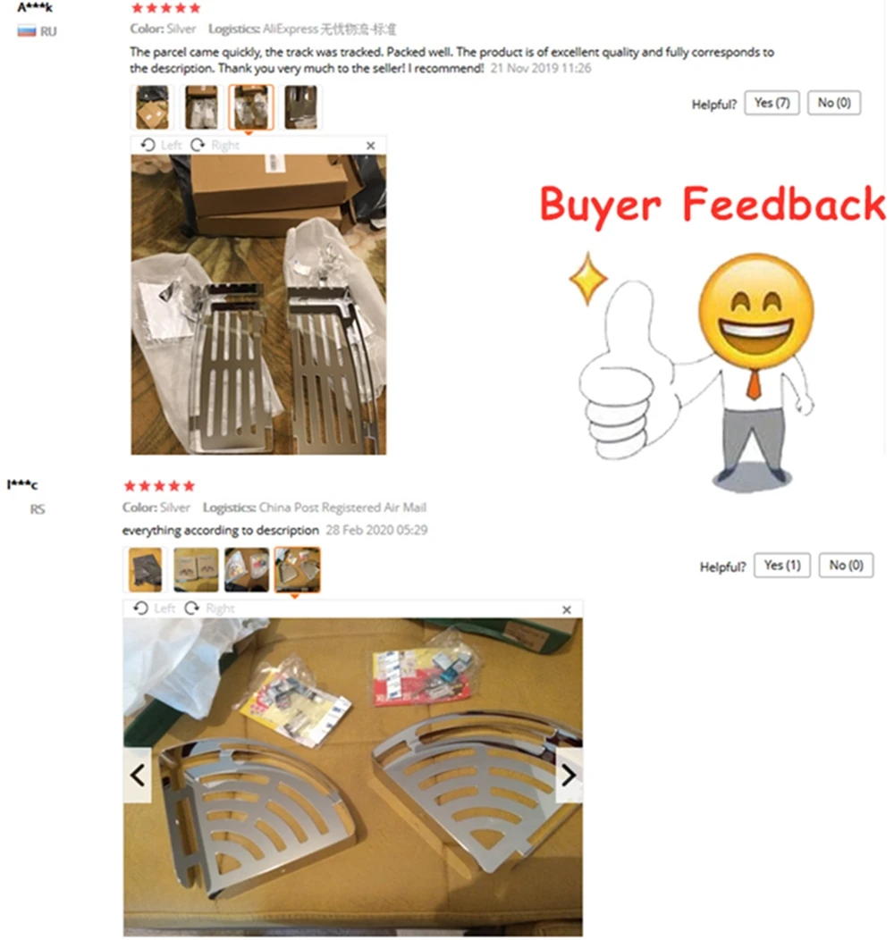
Task: Click No (0) on the second review
Action: [846, 566]
